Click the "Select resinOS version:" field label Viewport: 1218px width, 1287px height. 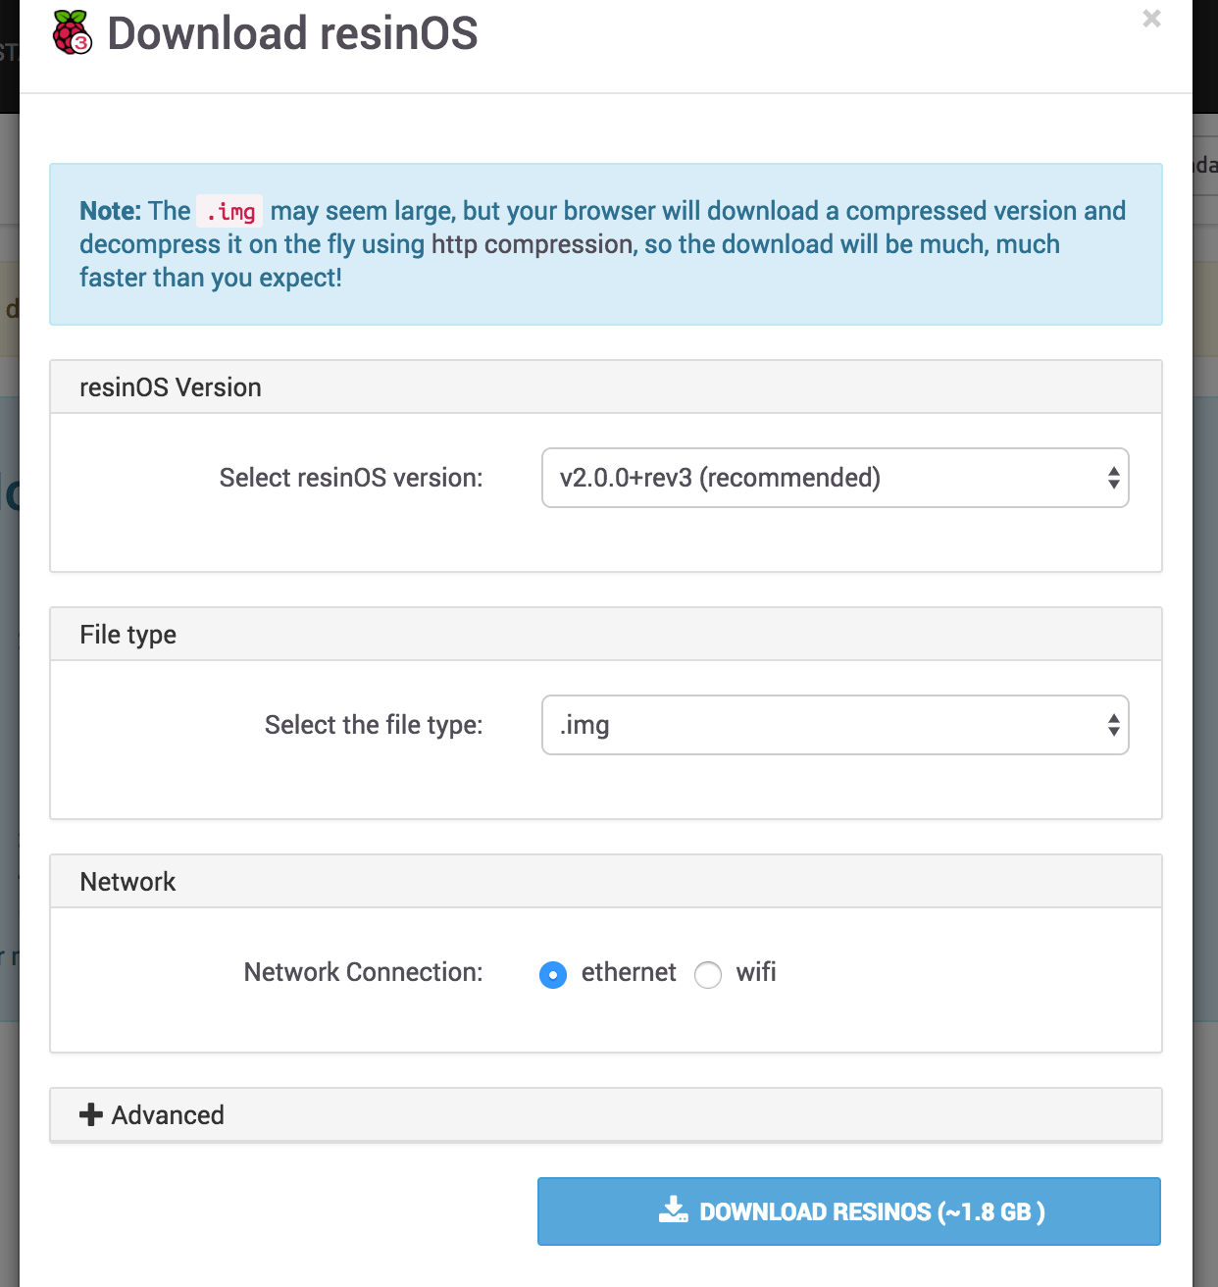[x=351, y=478]
